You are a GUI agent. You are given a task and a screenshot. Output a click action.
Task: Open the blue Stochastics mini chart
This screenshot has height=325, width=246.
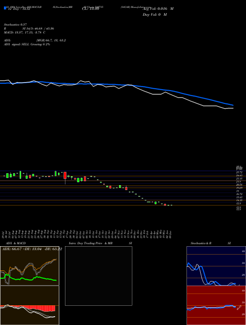216,266
